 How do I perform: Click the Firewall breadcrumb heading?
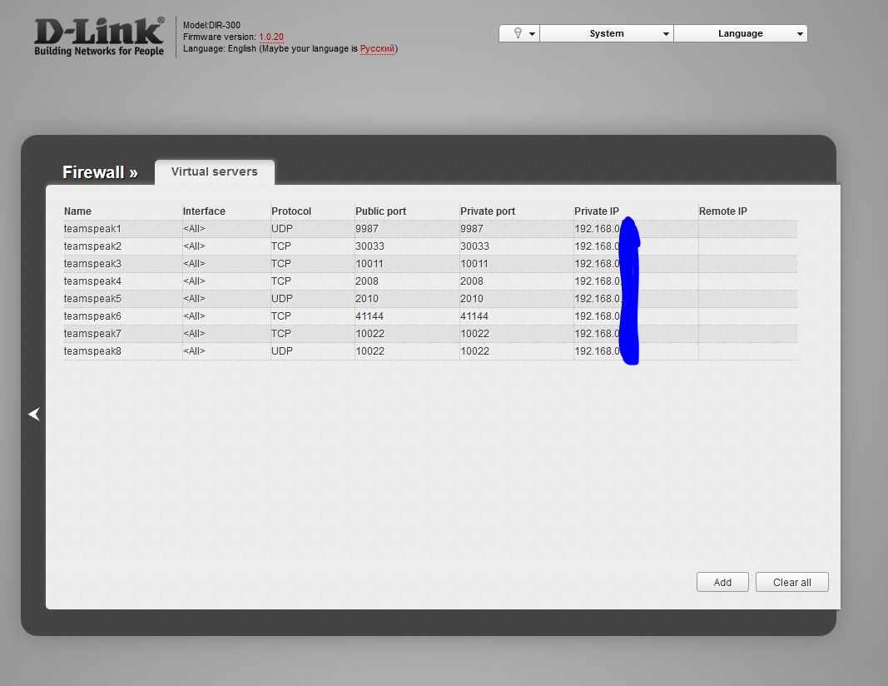[100, 172]
